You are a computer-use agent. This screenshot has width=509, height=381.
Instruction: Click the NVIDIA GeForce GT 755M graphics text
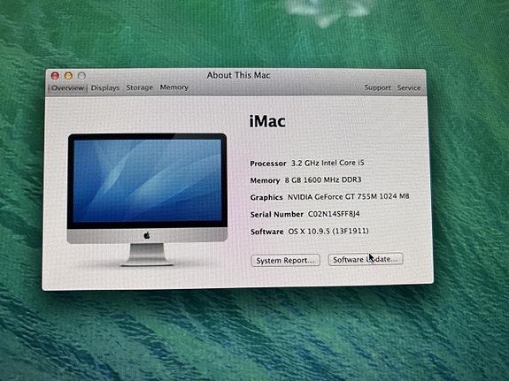[x=348, y=197]
